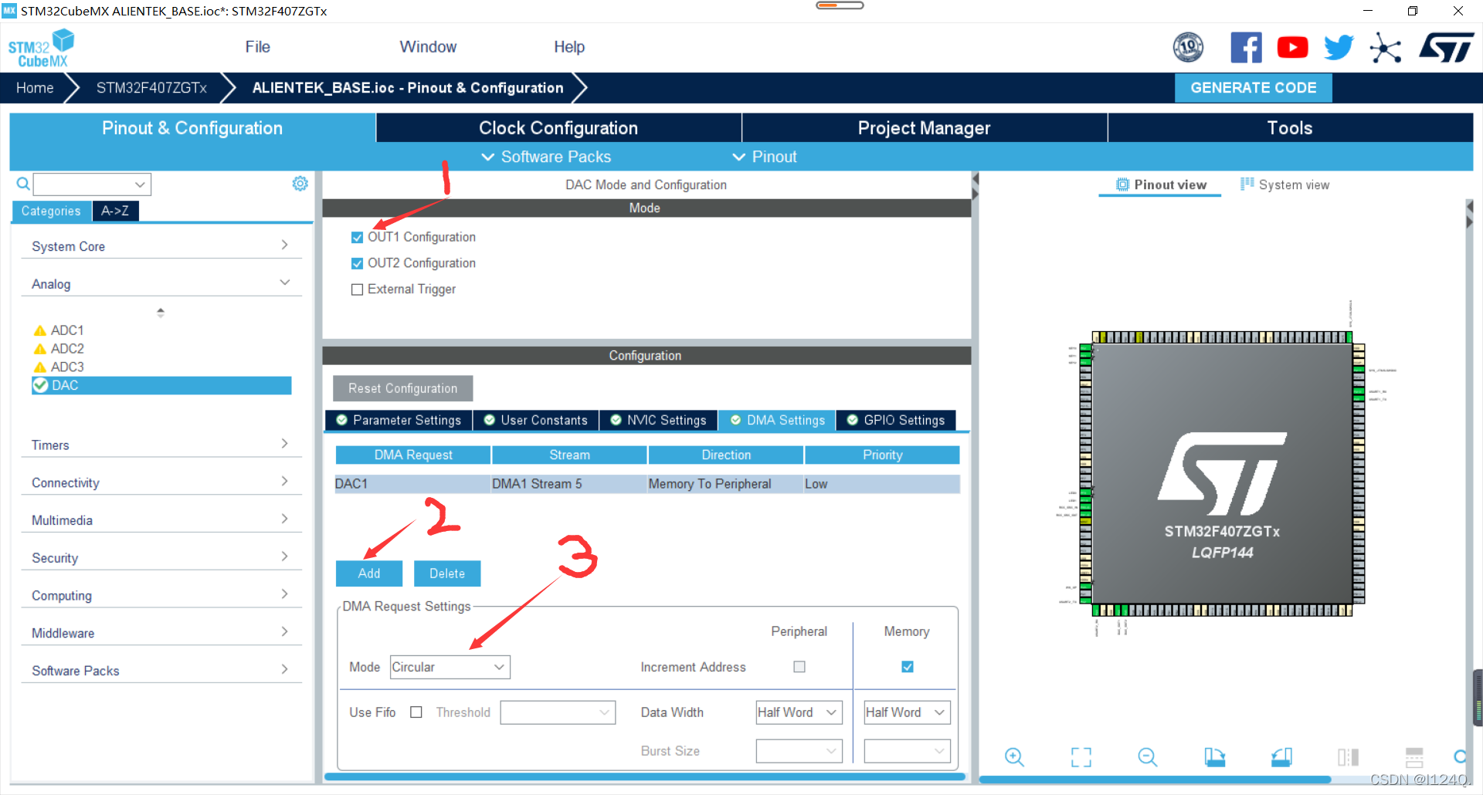
Task: Expand the Multimedia category
Action: click(161, 520)
